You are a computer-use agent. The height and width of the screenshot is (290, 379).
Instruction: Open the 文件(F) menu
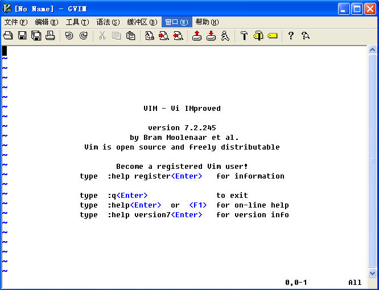16,22
